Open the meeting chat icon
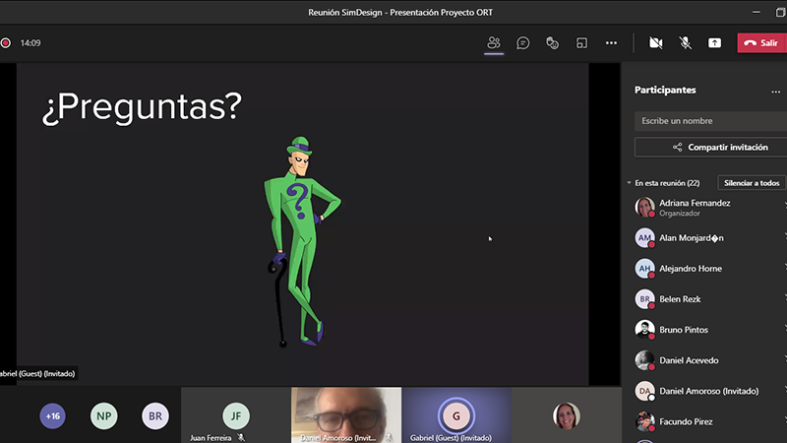Screen dimensions: 787x443 [523, 43]
